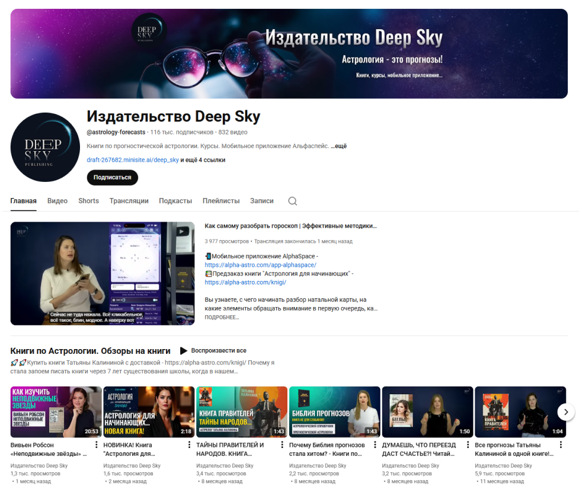
Task: Open the Плейлисты tab
Action: [220, 201]
